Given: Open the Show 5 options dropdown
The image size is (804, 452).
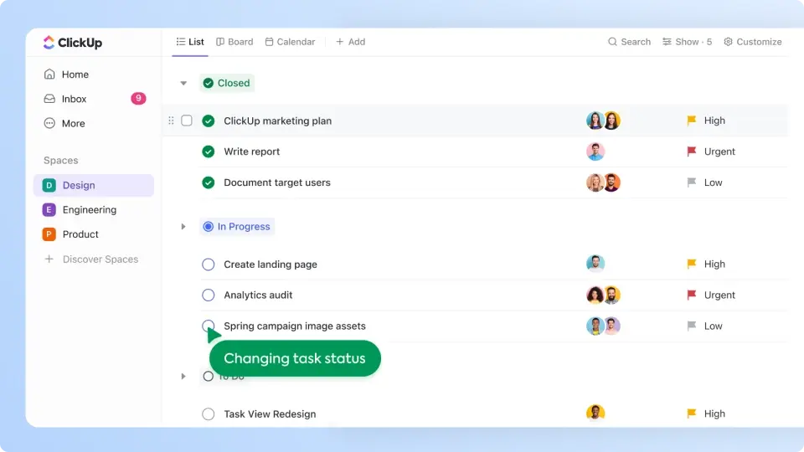Looking at the screenshot, I should 687,42.
